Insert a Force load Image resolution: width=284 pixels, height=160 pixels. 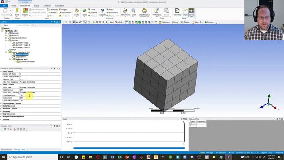(x=91, y=9)
